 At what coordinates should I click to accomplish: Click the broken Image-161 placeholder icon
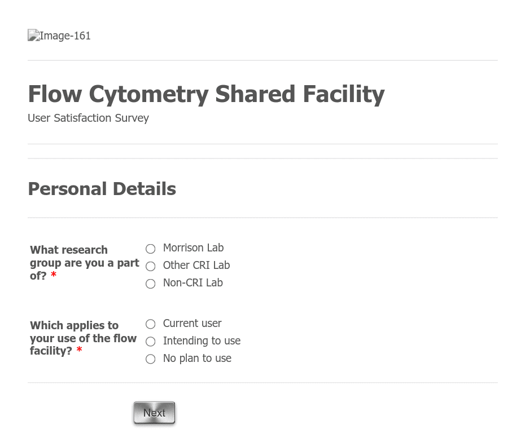coord(34,36)
